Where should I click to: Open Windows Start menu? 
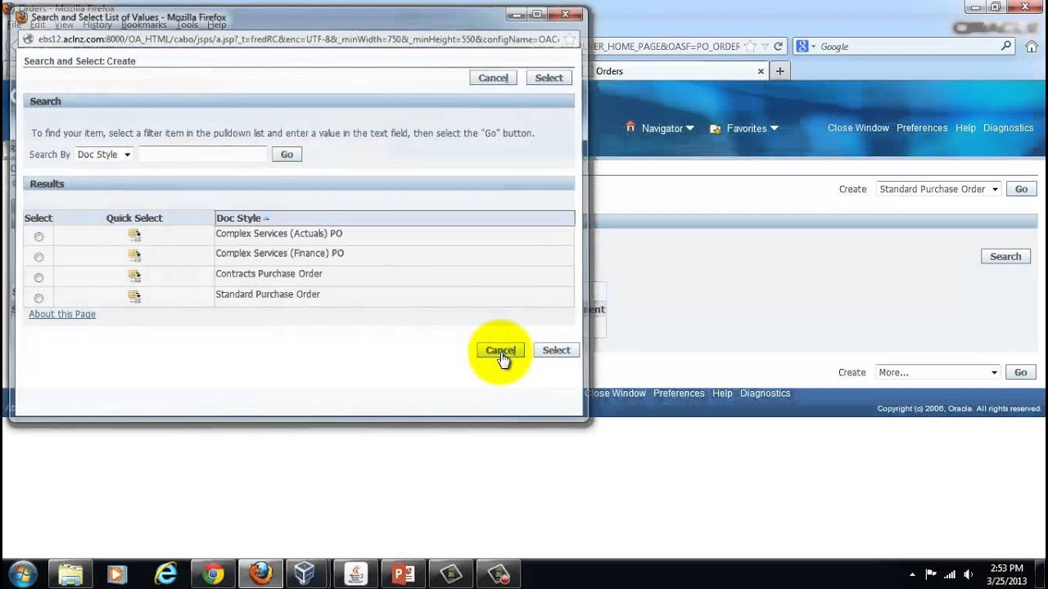pos(22,573)
